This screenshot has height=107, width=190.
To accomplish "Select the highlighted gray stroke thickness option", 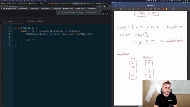I will coord(174,9).
